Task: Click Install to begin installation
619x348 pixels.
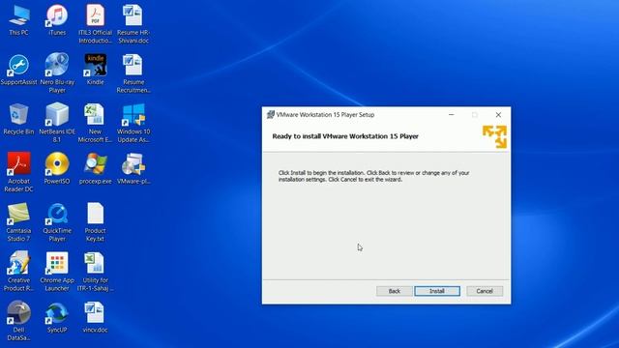Action: pyautogui.click(x=437, y=291)
